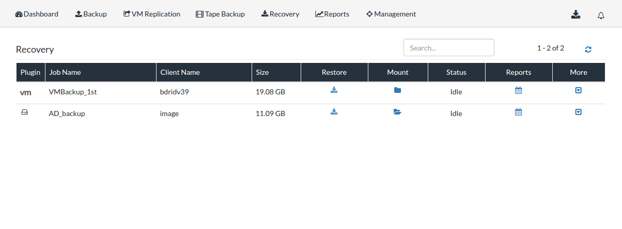Click the mount folder icon for VMBackup_1st
The height and width of the screenshot is (229, 622).
coord(397,90)
